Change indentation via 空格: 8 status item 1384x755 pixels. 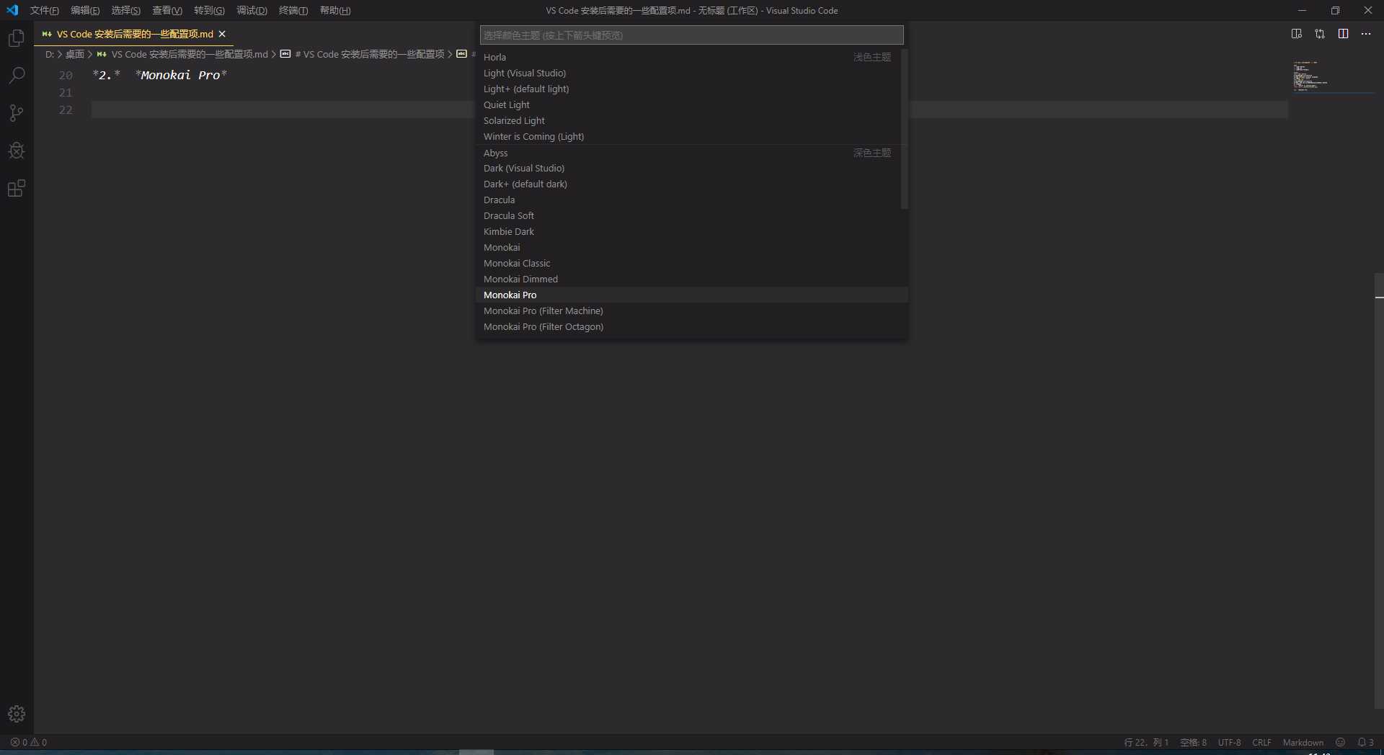pos(1193,742)
